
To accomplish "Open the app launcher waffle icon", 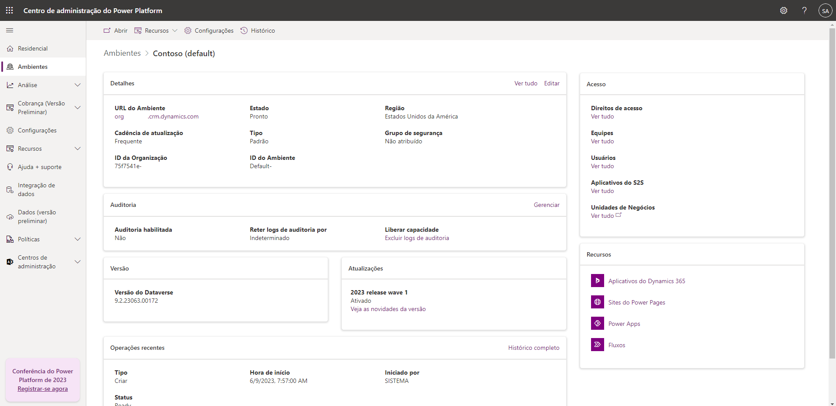I will 10,10.
